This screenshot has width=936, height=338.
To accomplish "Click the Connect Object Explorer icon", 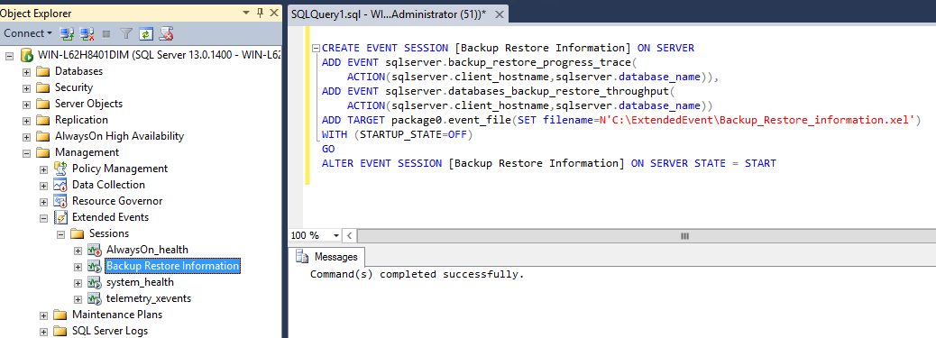I will tap(67, 33).
